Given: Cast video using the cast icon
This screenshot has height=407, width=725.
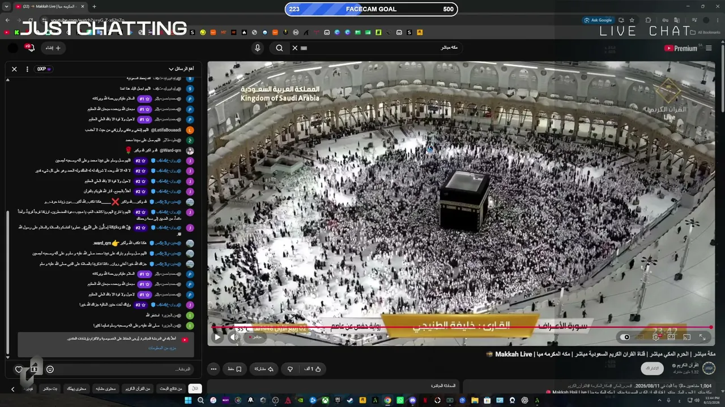Looking at the screenshot, I should pos(686,337).
